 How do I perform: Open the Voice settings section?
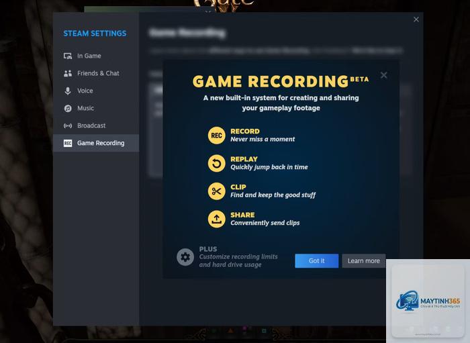tap(96, 91)
